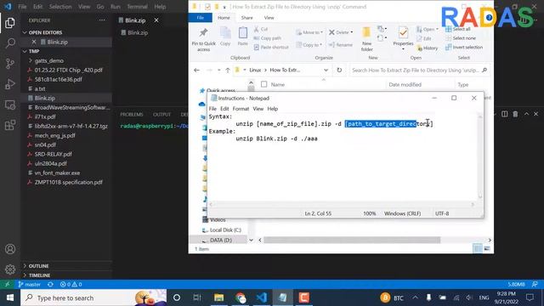The width and height of the screenshot is (544, 306).
Task: Open the Source Control view icon
Action: pyautogui.click(x=10, y=64)
